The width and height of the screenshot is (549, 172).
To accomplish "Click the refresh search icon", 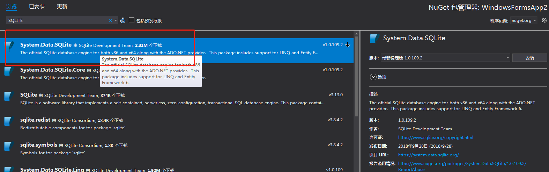I will tap(123, 21).
